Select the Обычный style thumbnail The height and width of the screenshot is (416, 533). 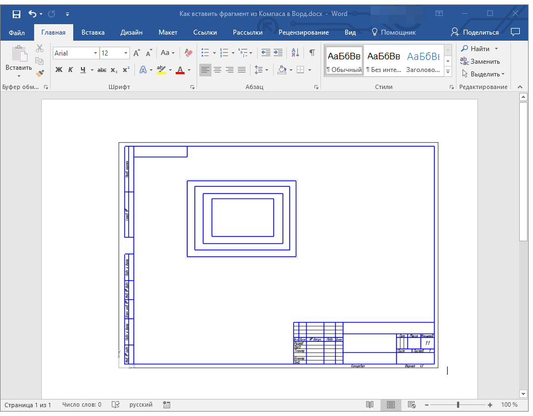(x=344, y=60)
